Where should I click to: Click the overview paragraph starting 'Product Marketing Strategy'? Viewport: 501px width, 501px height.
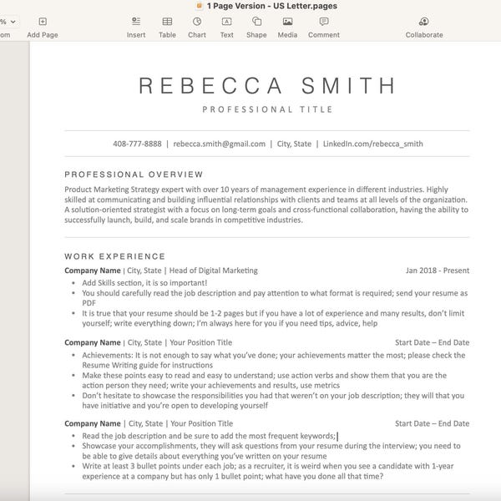(266, 205)
